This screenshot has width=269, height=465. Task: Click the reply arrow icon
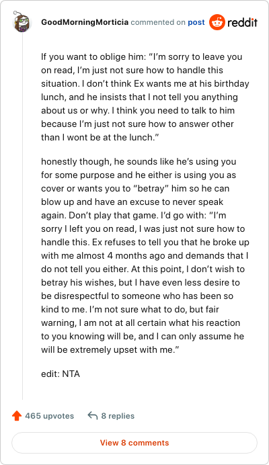coord(93,415)
